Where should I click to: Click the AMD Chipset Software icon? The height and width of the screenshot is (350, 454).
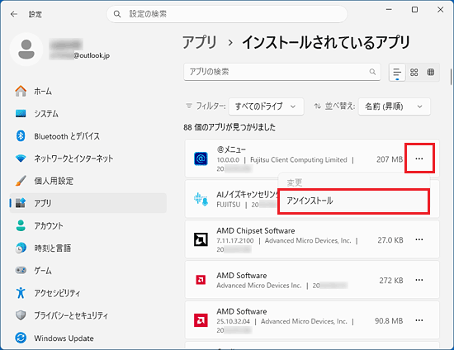pyautogui.click(x=201, y=239)
